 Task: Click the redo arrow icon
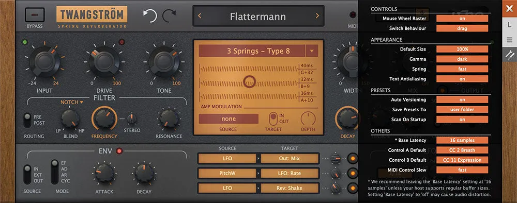click(169, 16)
